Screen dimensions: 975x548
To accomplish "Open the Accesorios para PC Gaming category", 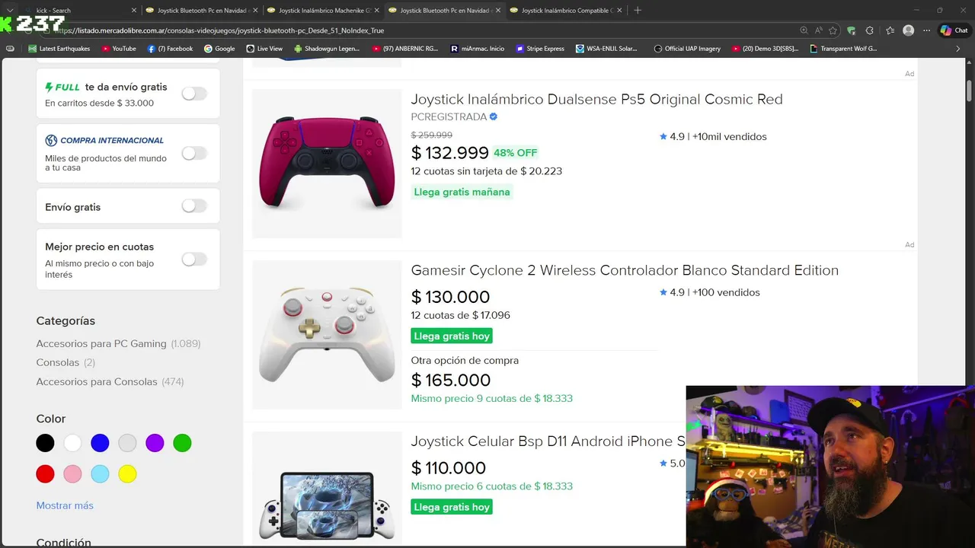I will 101,343.
